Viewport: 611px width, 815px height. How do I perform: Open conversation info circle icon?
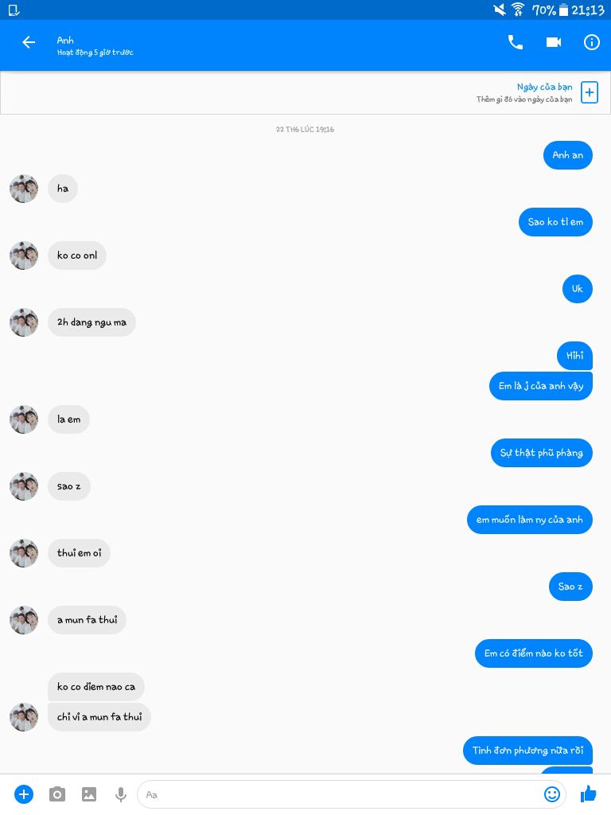[x=591, y=42]
